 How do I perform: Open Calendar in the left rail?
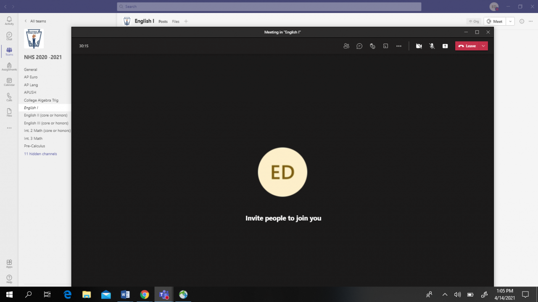tap(9, 82)
